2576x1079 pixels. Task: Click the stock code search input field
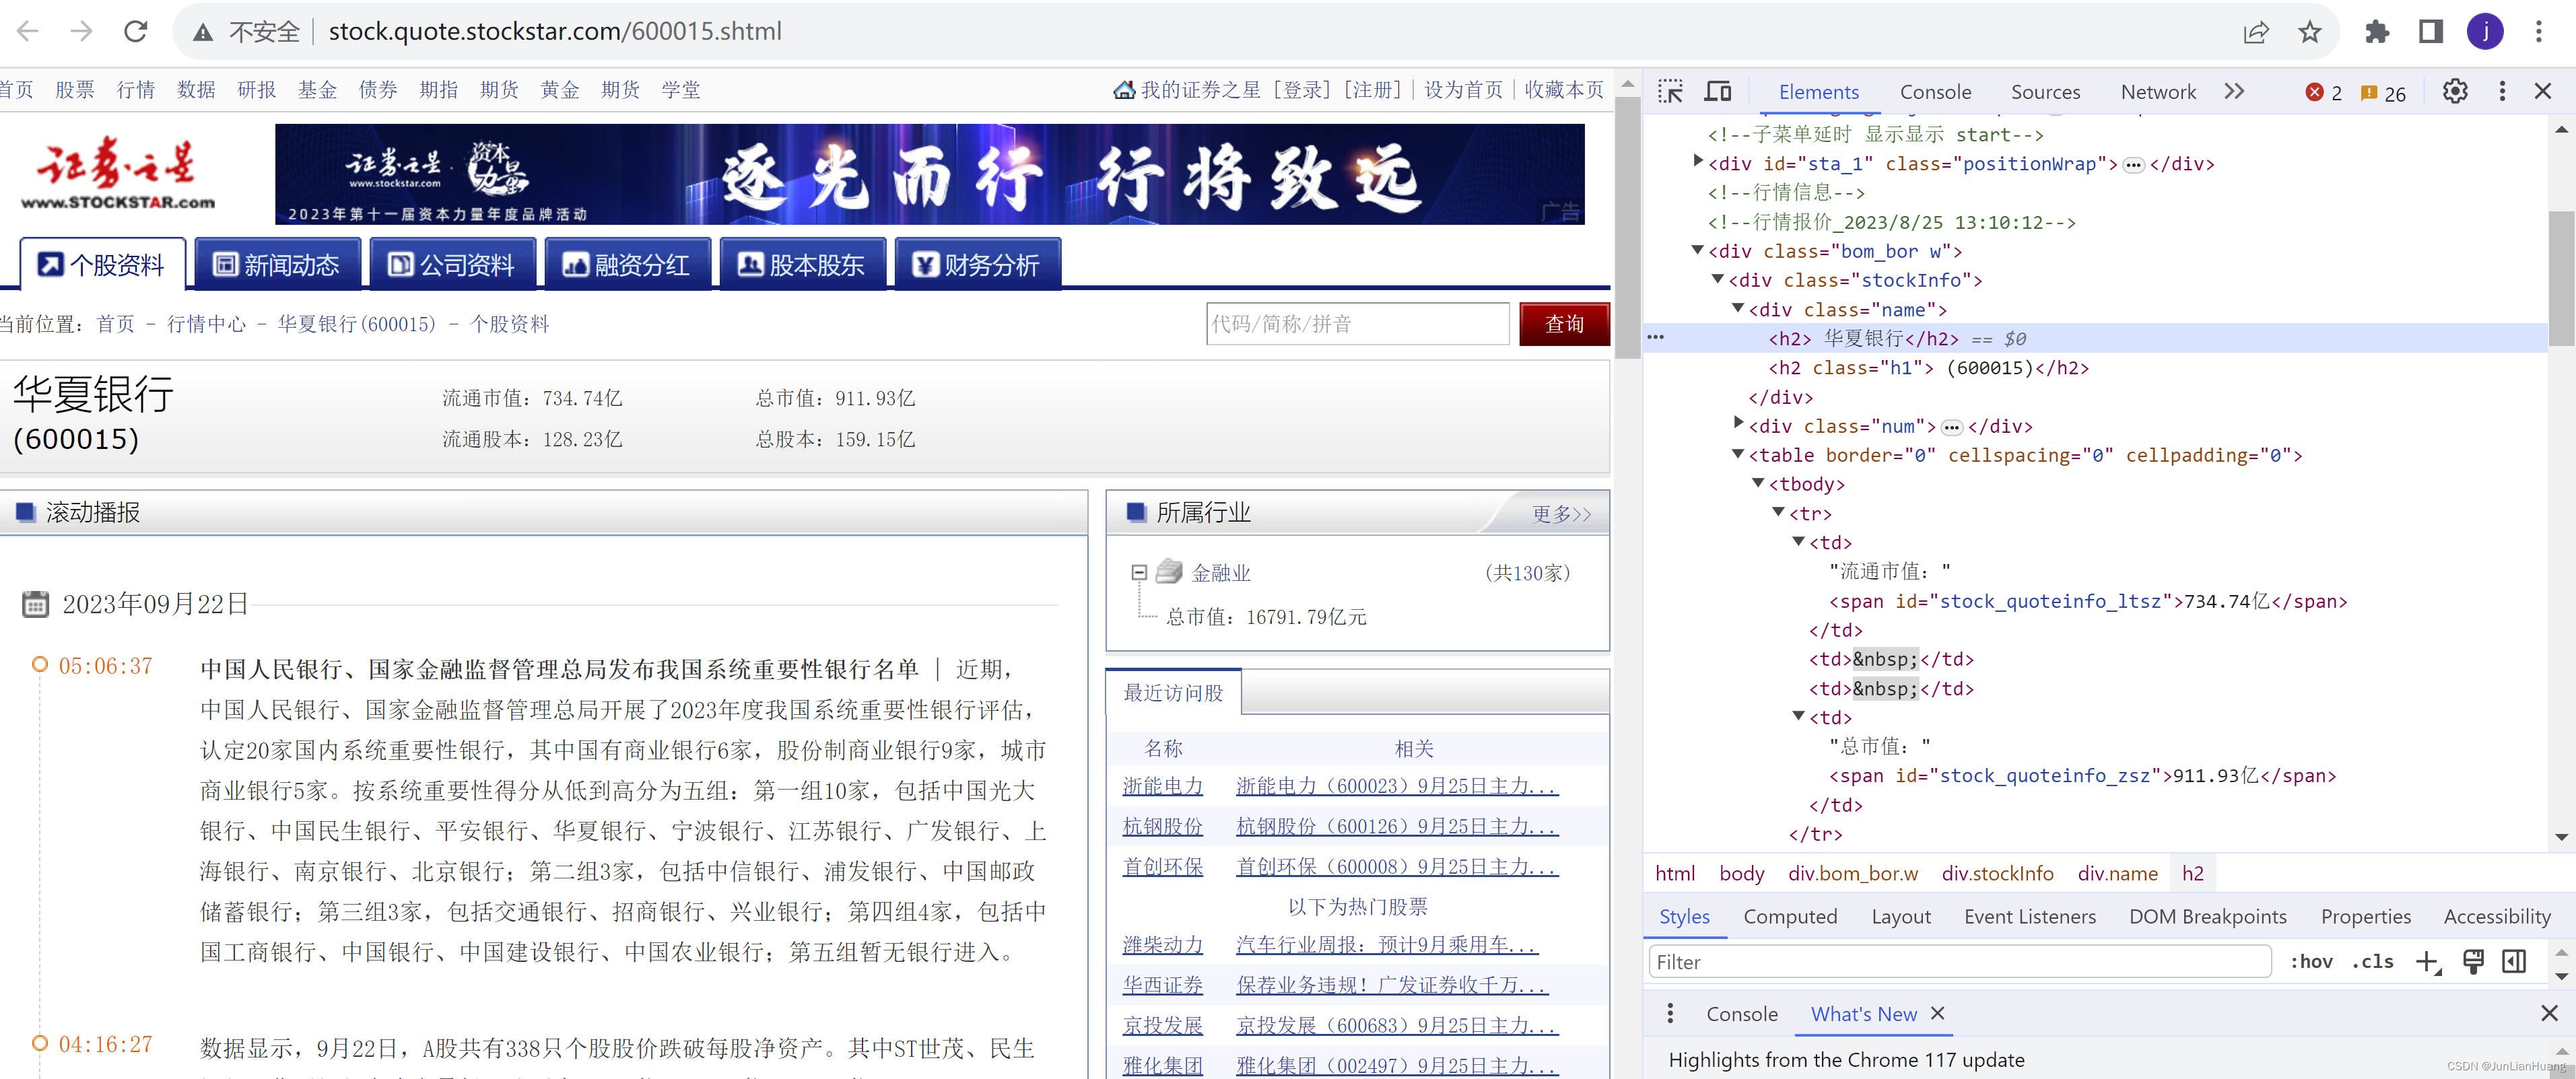[x=1357, y=323]
